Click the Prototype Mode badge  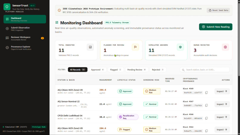tap(39, 127)
